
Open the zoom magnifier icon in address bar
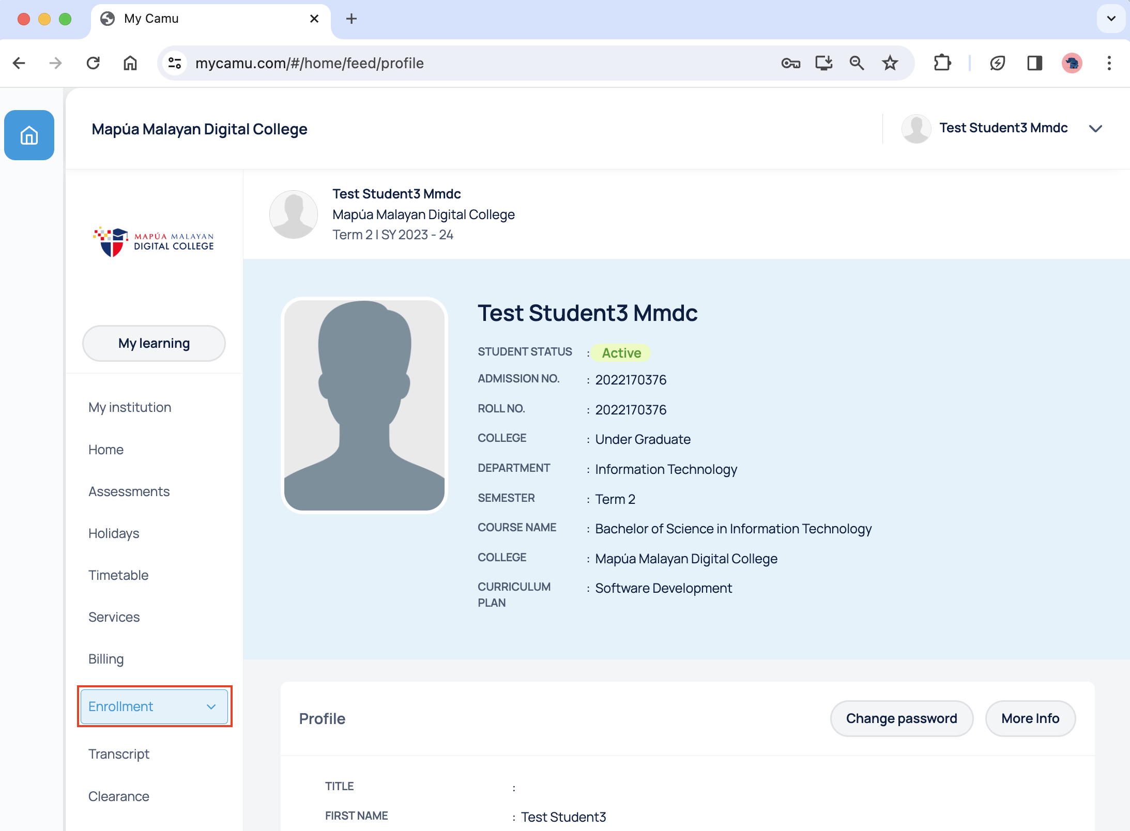(x=857, y=63)
